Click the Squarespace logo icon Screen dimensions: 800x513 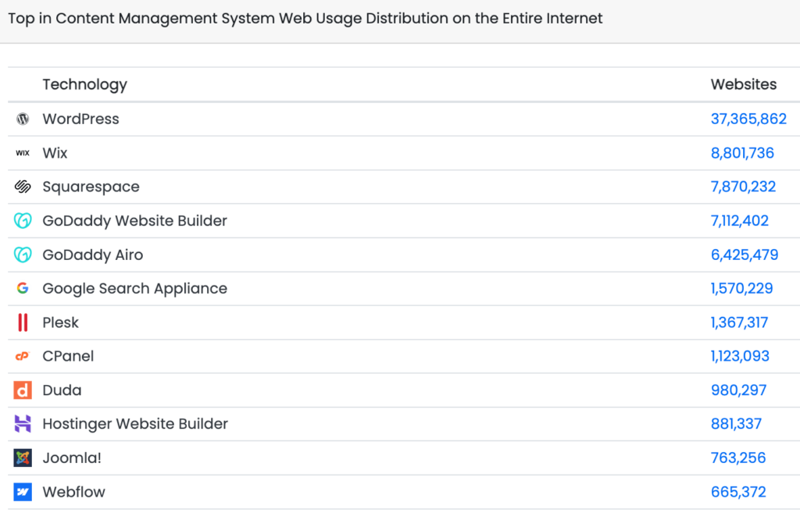point(23,187)
